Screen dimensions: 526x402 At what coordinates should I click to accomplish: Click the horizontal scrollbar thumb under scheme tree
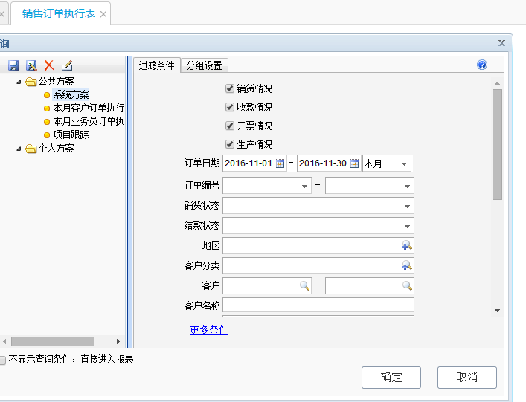53,341
